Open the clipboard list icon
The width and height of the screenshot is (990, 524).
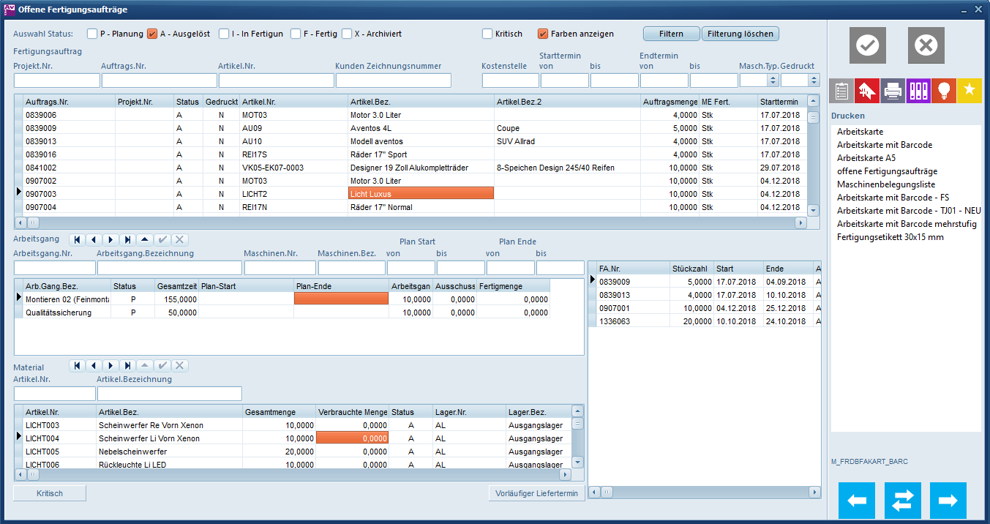[841, 91]
